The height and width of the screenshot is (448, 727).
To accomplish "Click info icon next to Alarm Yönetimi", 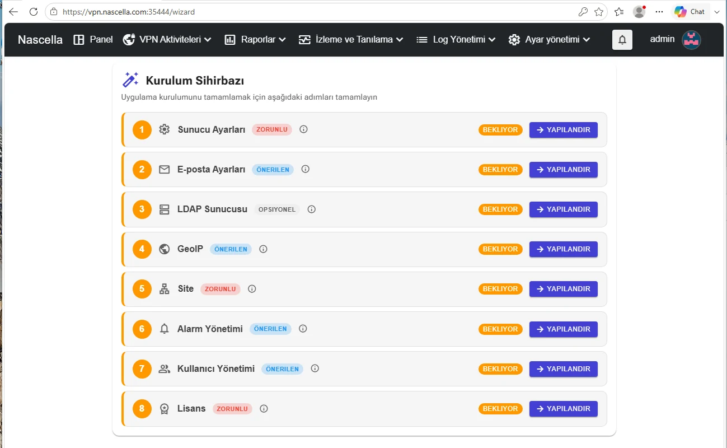I will tap(303, 329).
